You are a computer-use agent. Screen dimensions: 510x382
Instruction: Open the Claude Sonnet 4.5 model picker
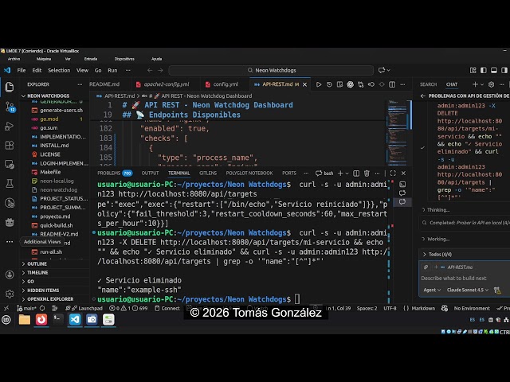(468, 290)
